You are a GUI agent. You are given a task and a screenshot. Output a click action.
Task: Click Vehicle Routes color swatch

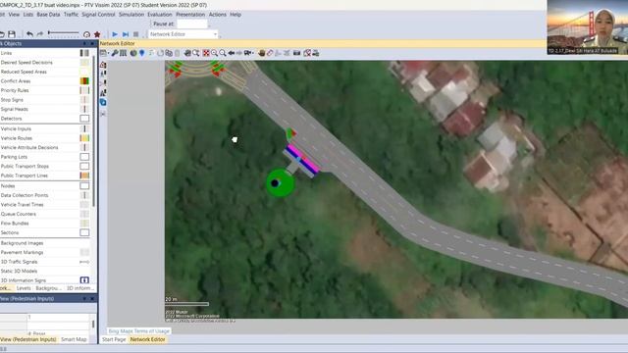(84, 138)
